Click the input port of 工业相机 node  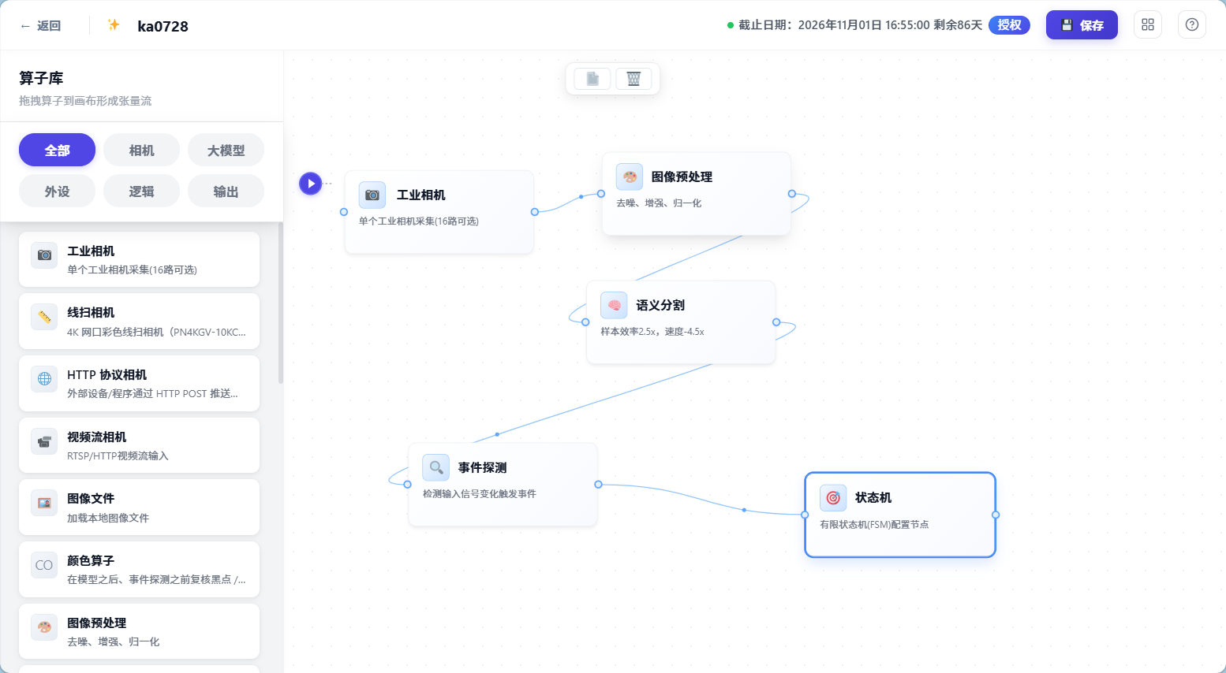344,212
